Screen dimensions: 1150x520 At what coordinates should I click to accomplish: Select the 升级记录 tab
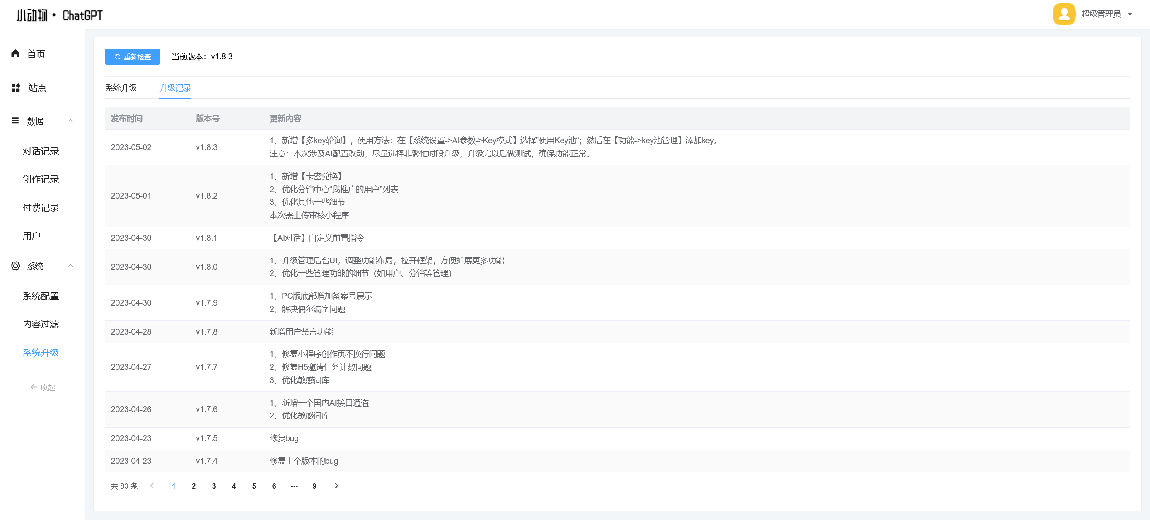(175, 88)
